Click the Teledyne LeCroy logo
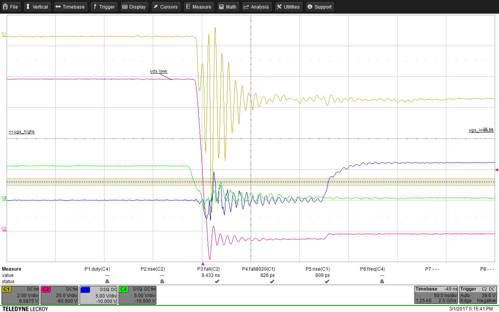Viewport: 499px width, 312px height. (x=25, y=309)
